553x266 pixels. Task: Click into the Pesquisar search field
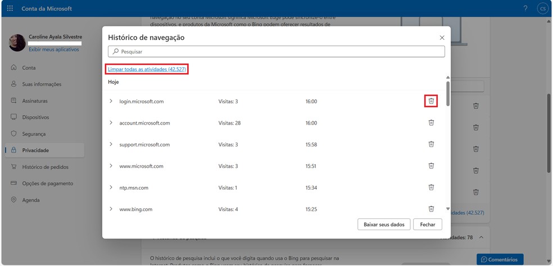pyautogui.click(x=276, y=52)
